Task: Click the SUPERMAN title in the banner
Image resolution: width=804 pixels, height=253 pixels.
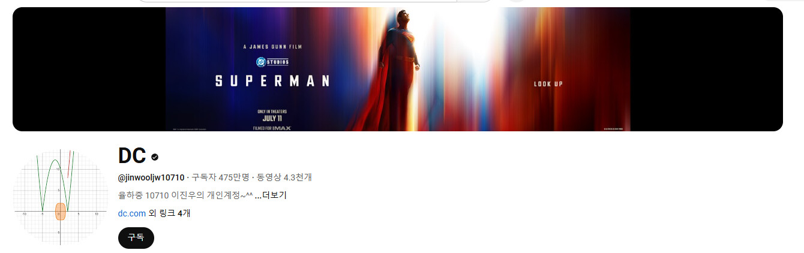Action: 272,80
